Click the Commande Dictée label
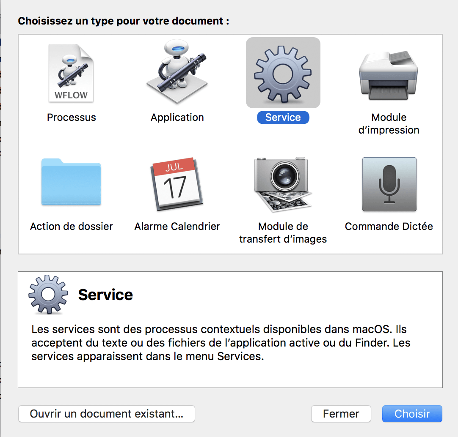This screenshot has width=458, height=437. click(389, 227)
